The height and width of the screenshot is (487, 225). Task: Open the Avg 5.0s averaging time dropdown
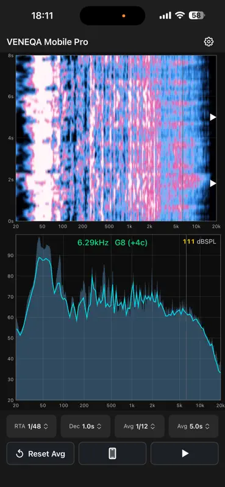coord(193,426)
